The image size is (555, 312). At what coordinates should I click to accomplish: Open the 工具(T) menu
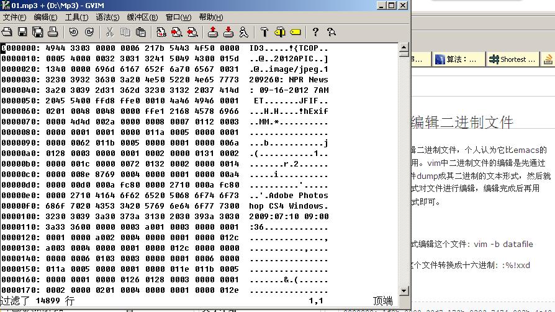[76, 17]
